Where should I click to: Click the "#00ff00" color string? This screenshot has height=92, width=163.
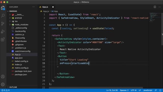[x=97, y=42]
